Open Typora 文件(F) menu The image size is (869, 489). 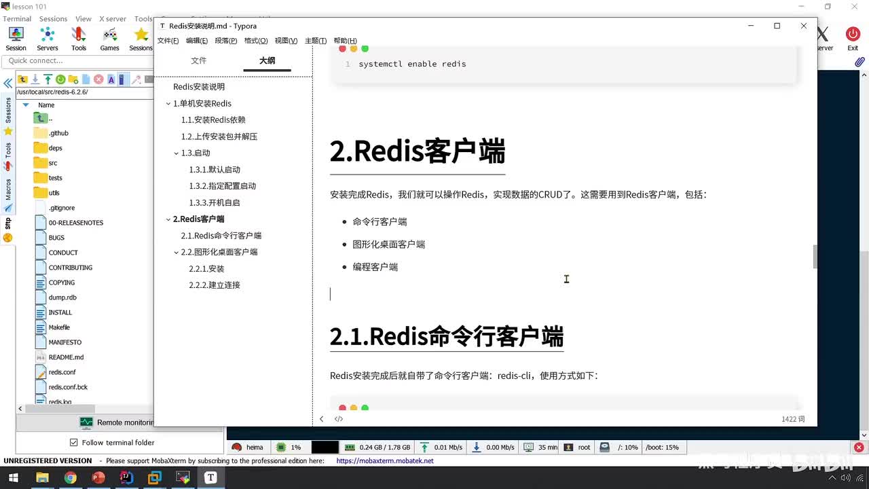tap(168, 41)
